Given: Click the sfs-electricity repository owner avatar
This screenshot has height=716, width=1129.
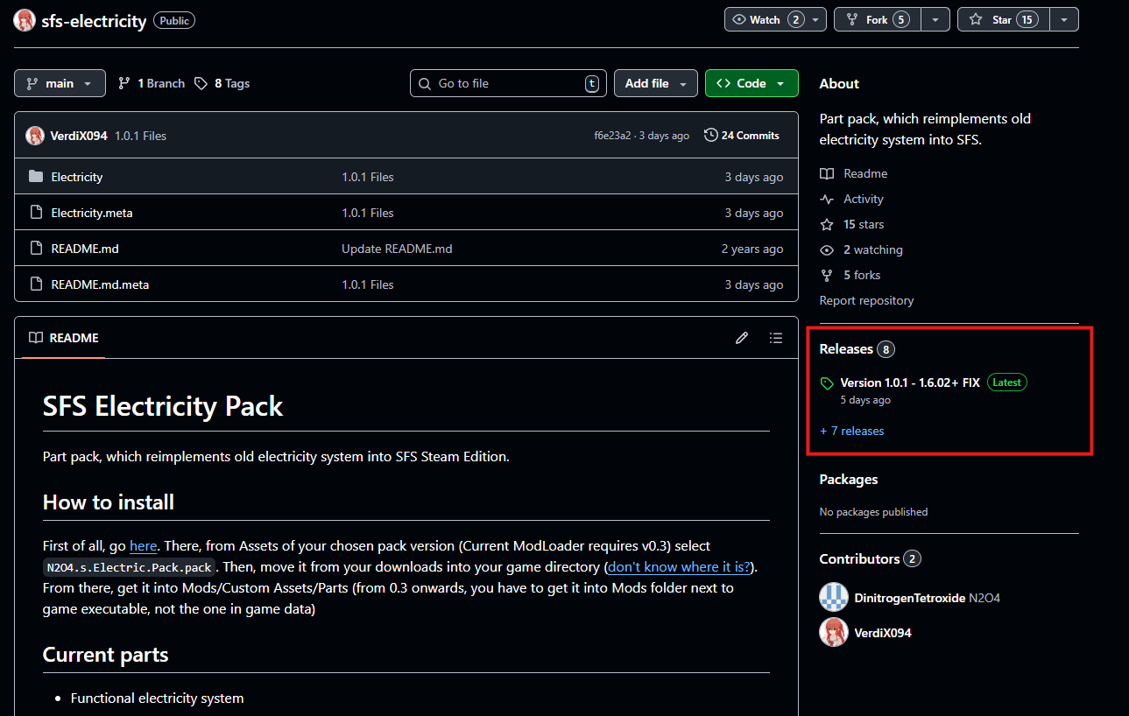Looking at the screenshot, I should coord(25,20).
